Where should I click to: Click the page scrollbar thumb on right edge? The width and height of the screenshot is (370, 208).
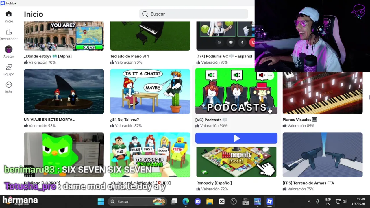[369, 97]
